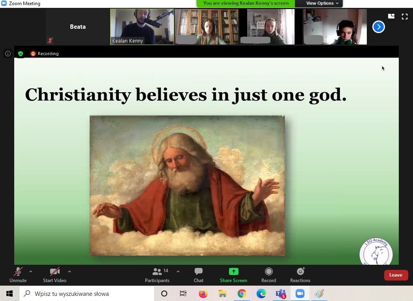Expand participants options arrow
The width and height of the screenshot is (413, 301).
[x=178, y=271]
